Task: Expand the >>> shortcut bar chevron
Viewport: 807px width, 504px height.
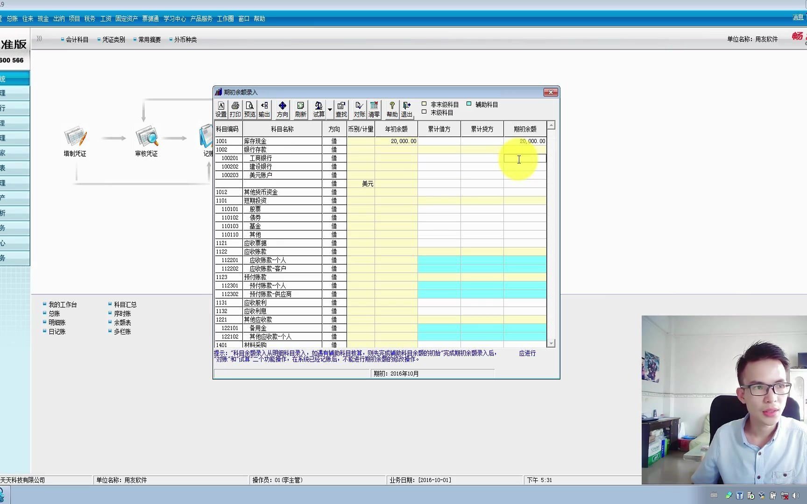Action: click(39, 39)
